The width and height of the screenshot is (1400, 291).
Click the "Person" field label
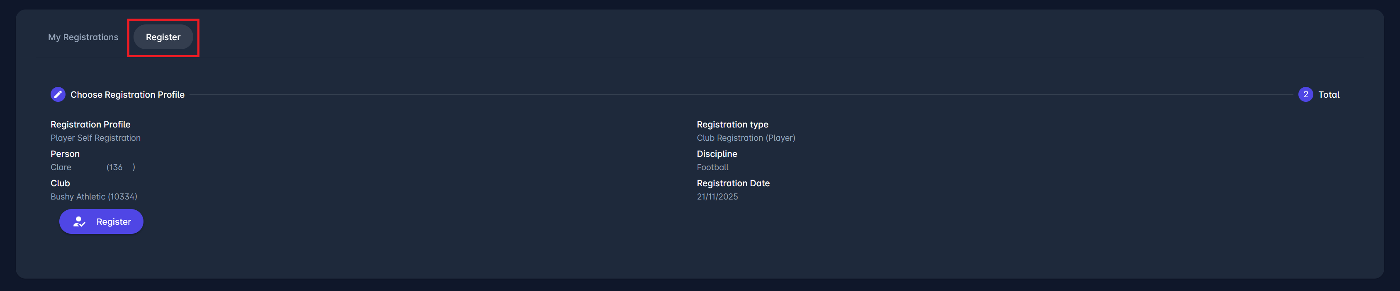(65, 154)
